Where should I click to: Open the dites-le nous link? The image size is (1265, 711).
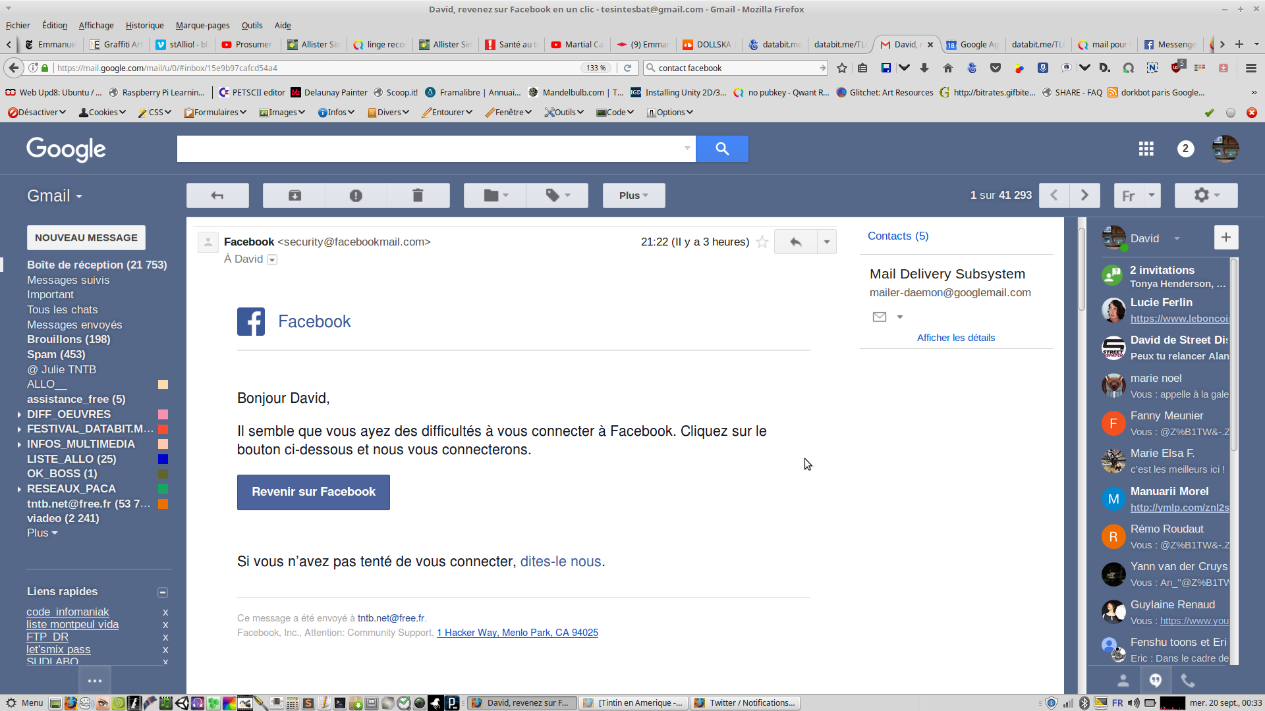(x=560, y=562)
